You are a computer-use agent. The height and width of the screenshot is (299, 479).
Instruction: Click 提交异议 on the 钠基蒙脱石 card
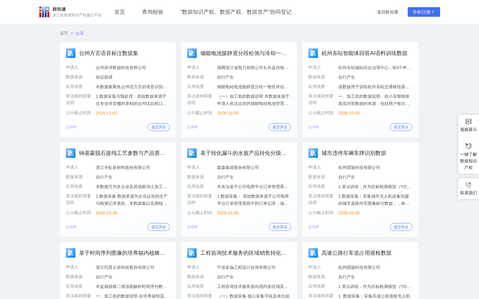[x=159, y=227]
